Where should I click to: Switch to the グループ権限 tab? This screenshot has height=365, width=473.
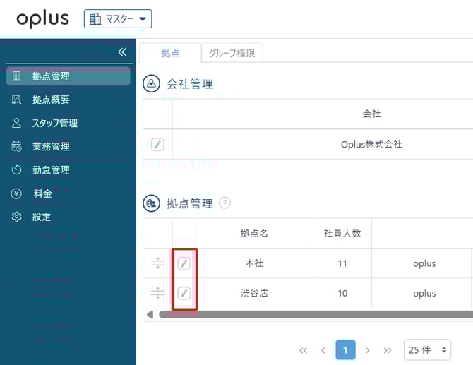[232, 53]
